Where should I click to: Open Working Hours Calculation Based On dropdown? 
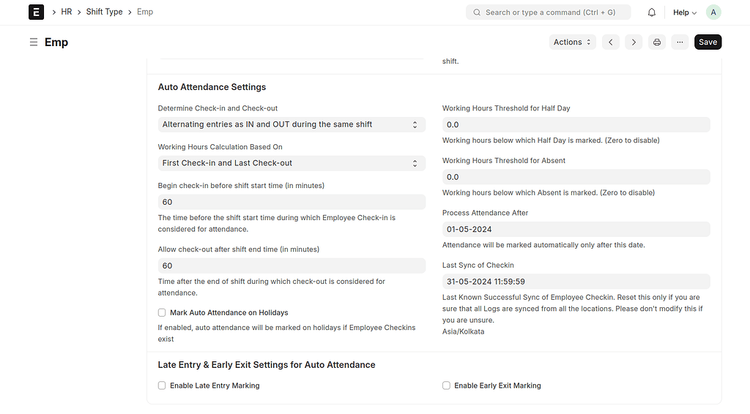click(x=292, y=163)
